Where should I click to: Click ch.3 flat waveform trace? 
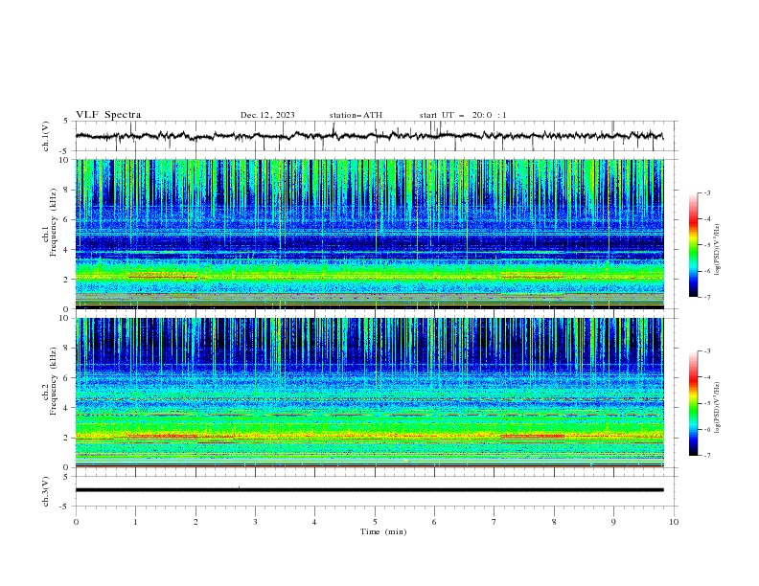(x=369, y=490)
